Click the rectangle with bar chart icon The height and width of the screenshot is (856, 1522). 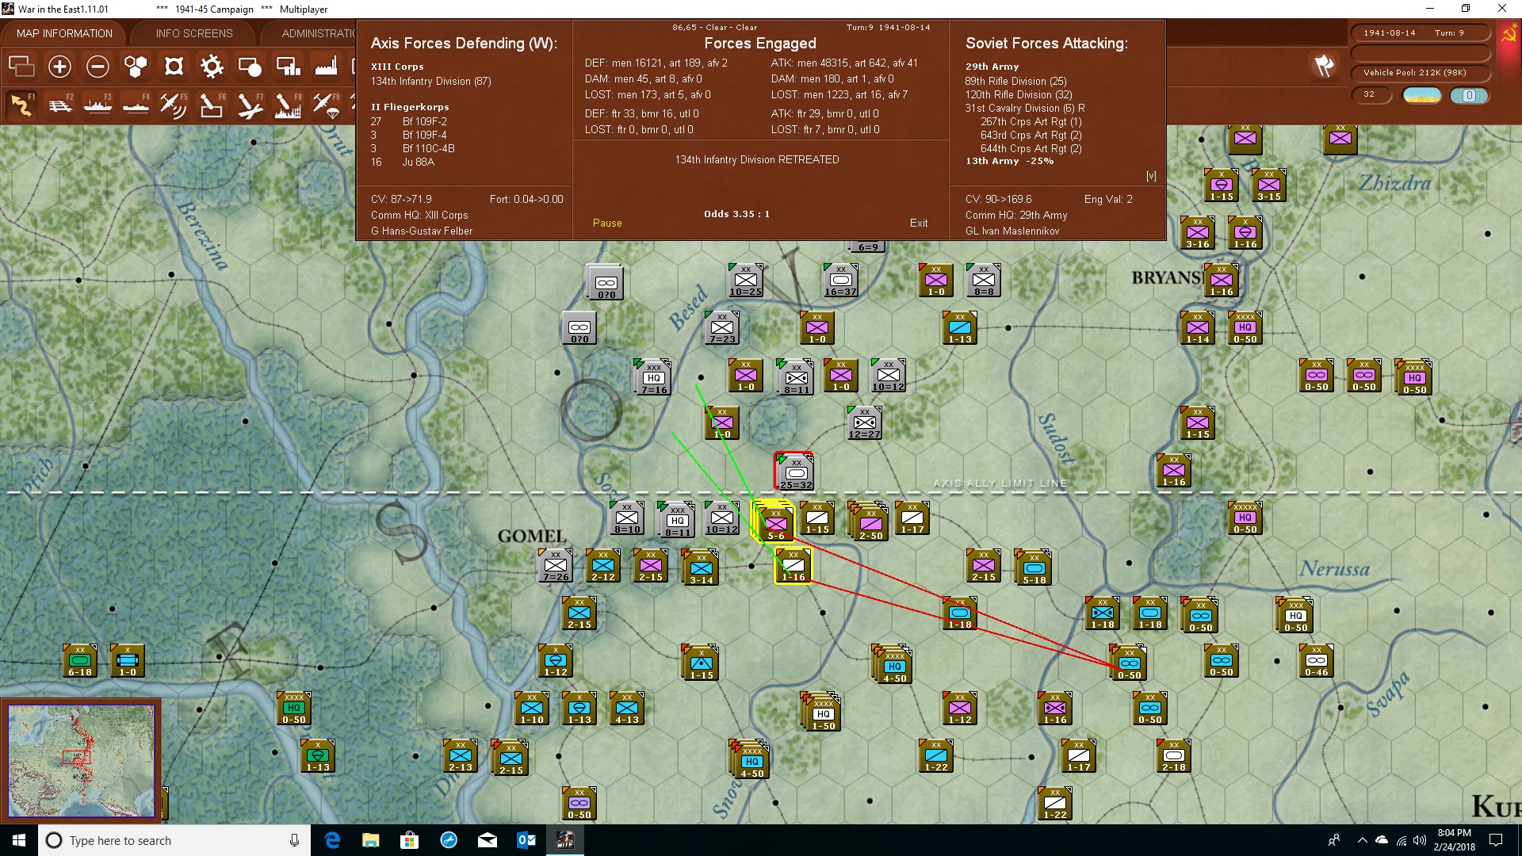(288, 67)
